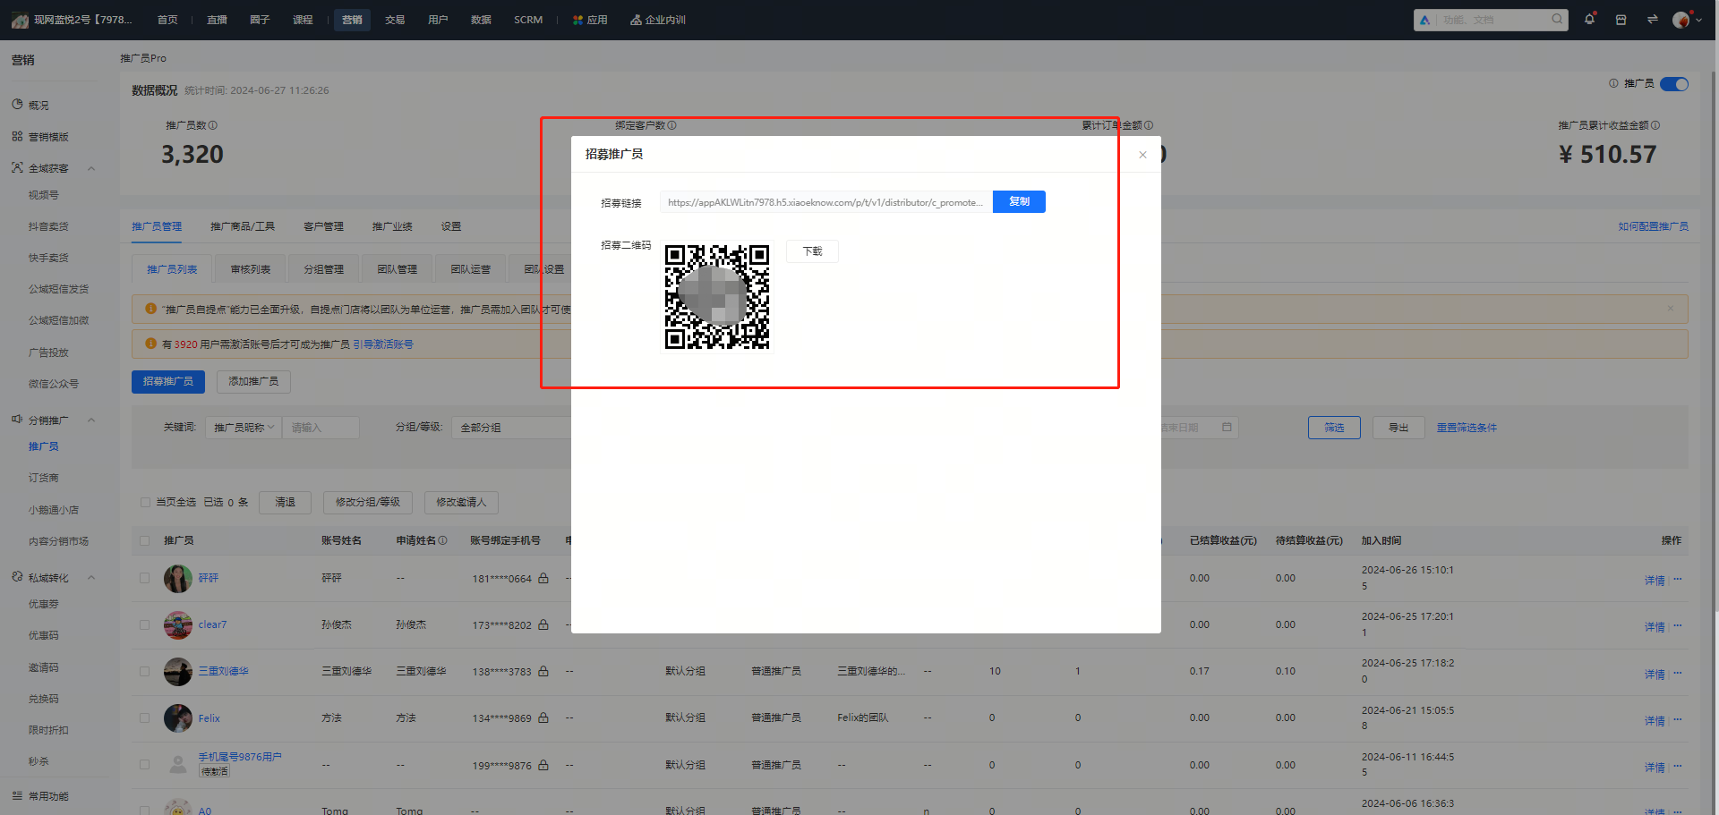This screenshot has width=1719, height=815.
Task: Open the 营销 top menu
Action: [352, 20]
